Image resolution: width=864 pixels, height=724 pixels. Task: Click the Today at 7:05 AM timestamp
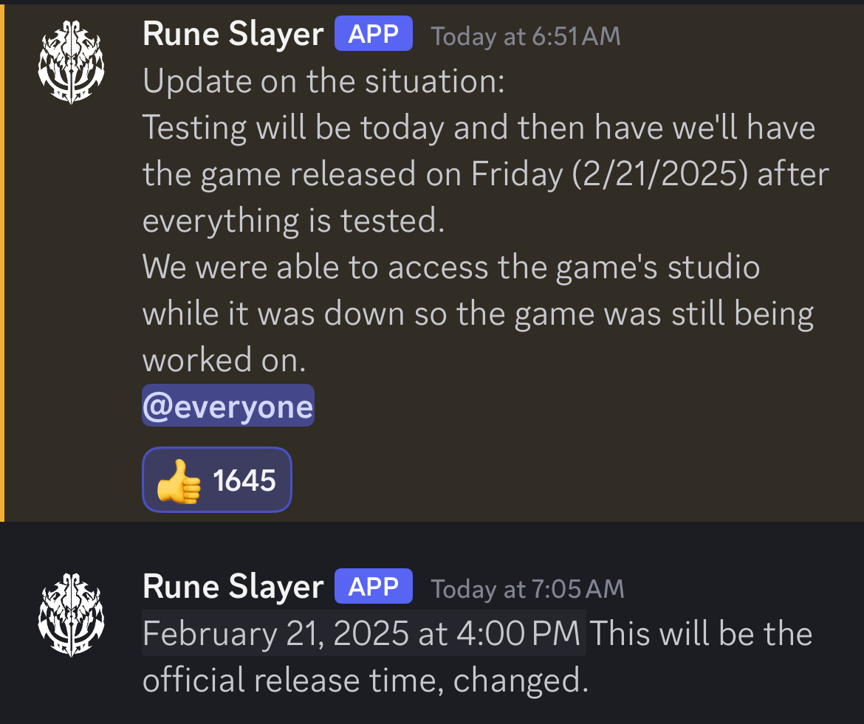point(527,589)
